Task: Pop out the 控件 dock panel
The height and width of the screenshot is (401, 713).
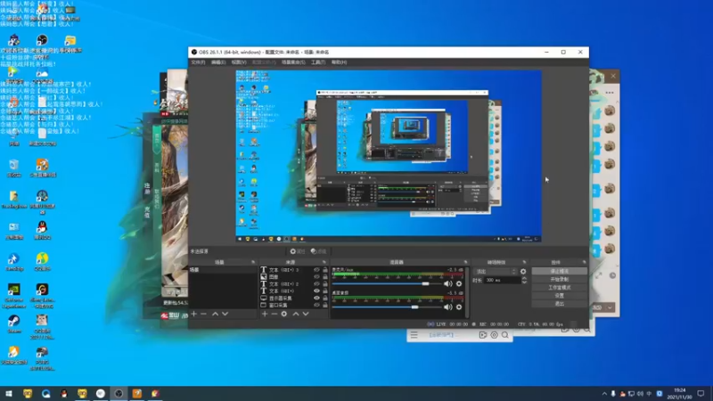Action: click(585, 262)
